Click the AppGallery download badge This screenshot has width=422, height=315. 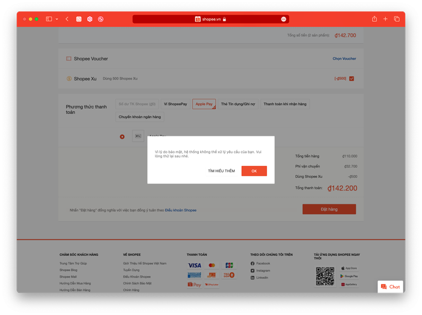(349, 284)
